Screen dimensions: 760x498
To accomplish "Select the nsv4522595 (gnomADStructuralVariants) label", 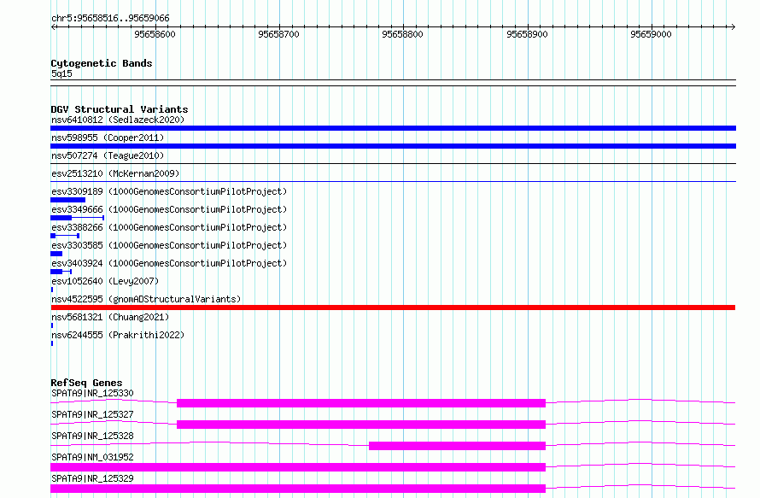I will tap(146, 299).
